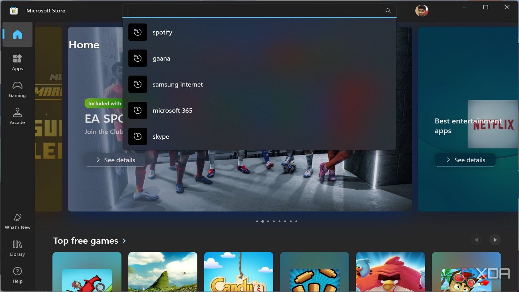
Task: Select the samsung internet search suggestion
Action: (178, 84)
